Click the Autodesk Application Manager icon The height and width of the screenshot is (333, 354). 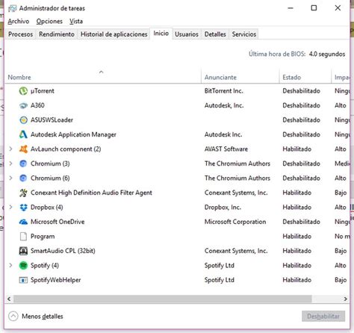click(23, 134)
